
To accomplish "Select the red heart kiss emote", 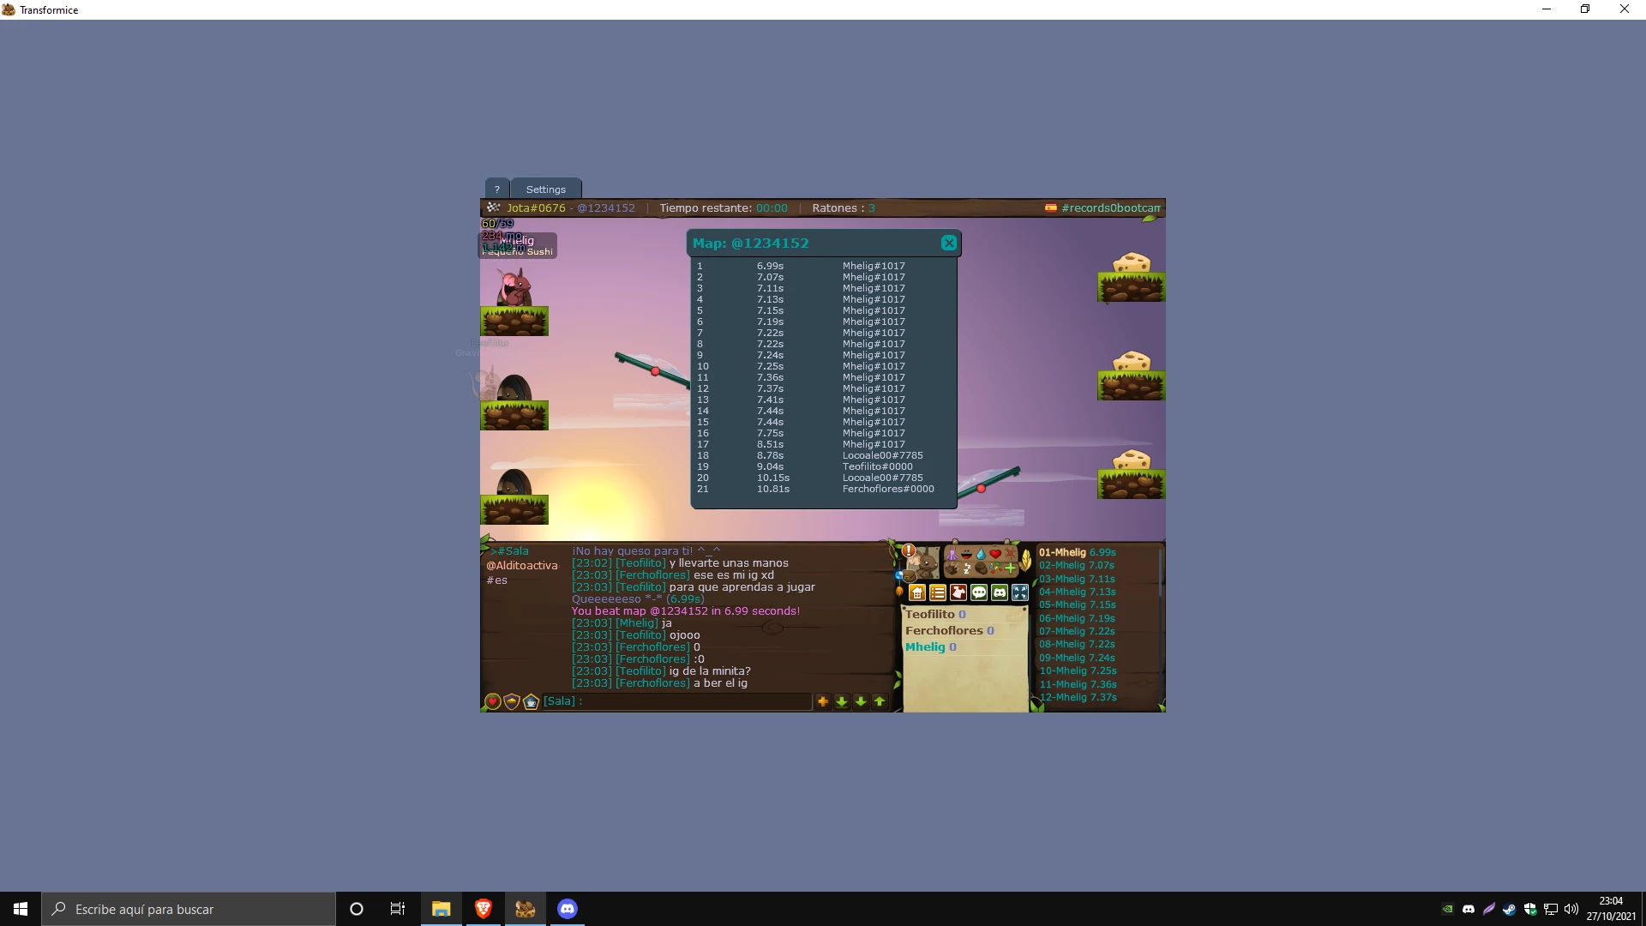I will [x=995, y=554].
